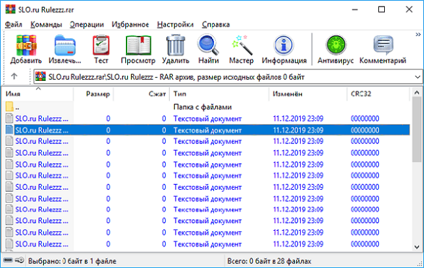Sort by Изменён column header
424x268 pixels.
pyautogui.click(x=308, y=94)
